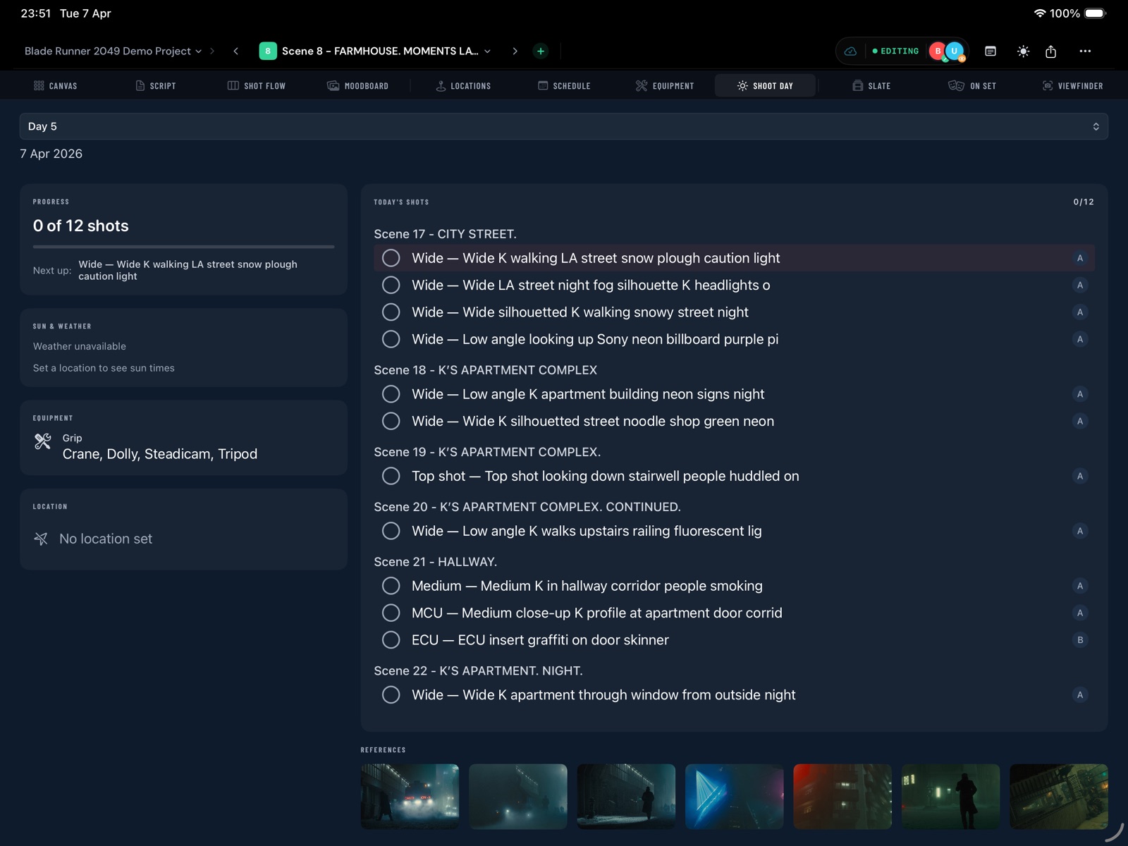This screenshot has width=1128, height=846.
Task: Click the green add scene plus button
Action: point(541,51)
